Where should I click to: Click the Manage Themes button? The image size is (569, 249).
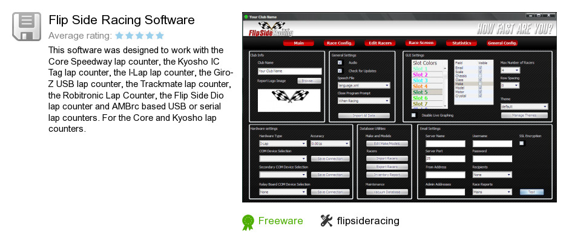(524, 115)
